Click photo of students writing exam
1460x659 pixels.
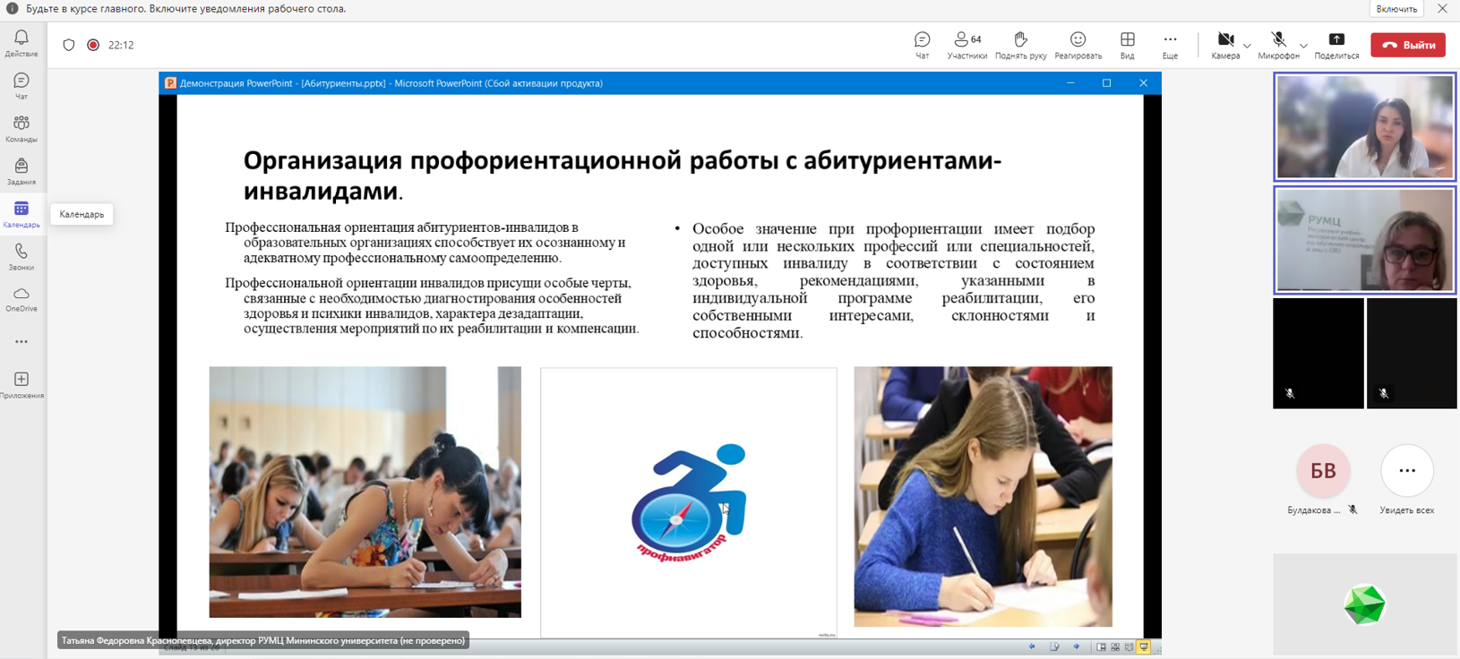point(365,492)
